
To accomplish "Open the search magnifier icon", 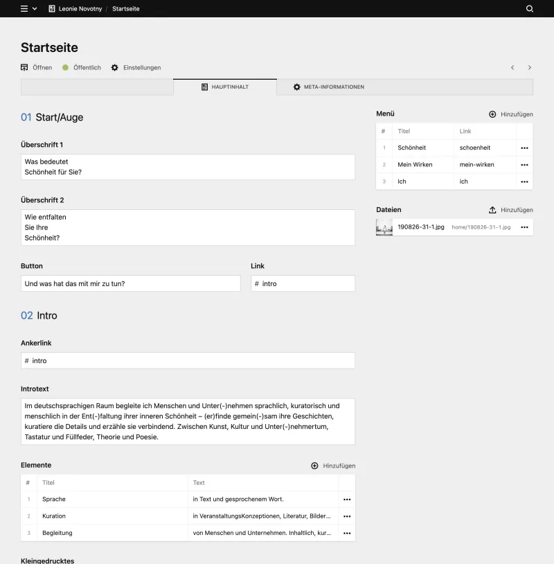I will click(530, 9).
